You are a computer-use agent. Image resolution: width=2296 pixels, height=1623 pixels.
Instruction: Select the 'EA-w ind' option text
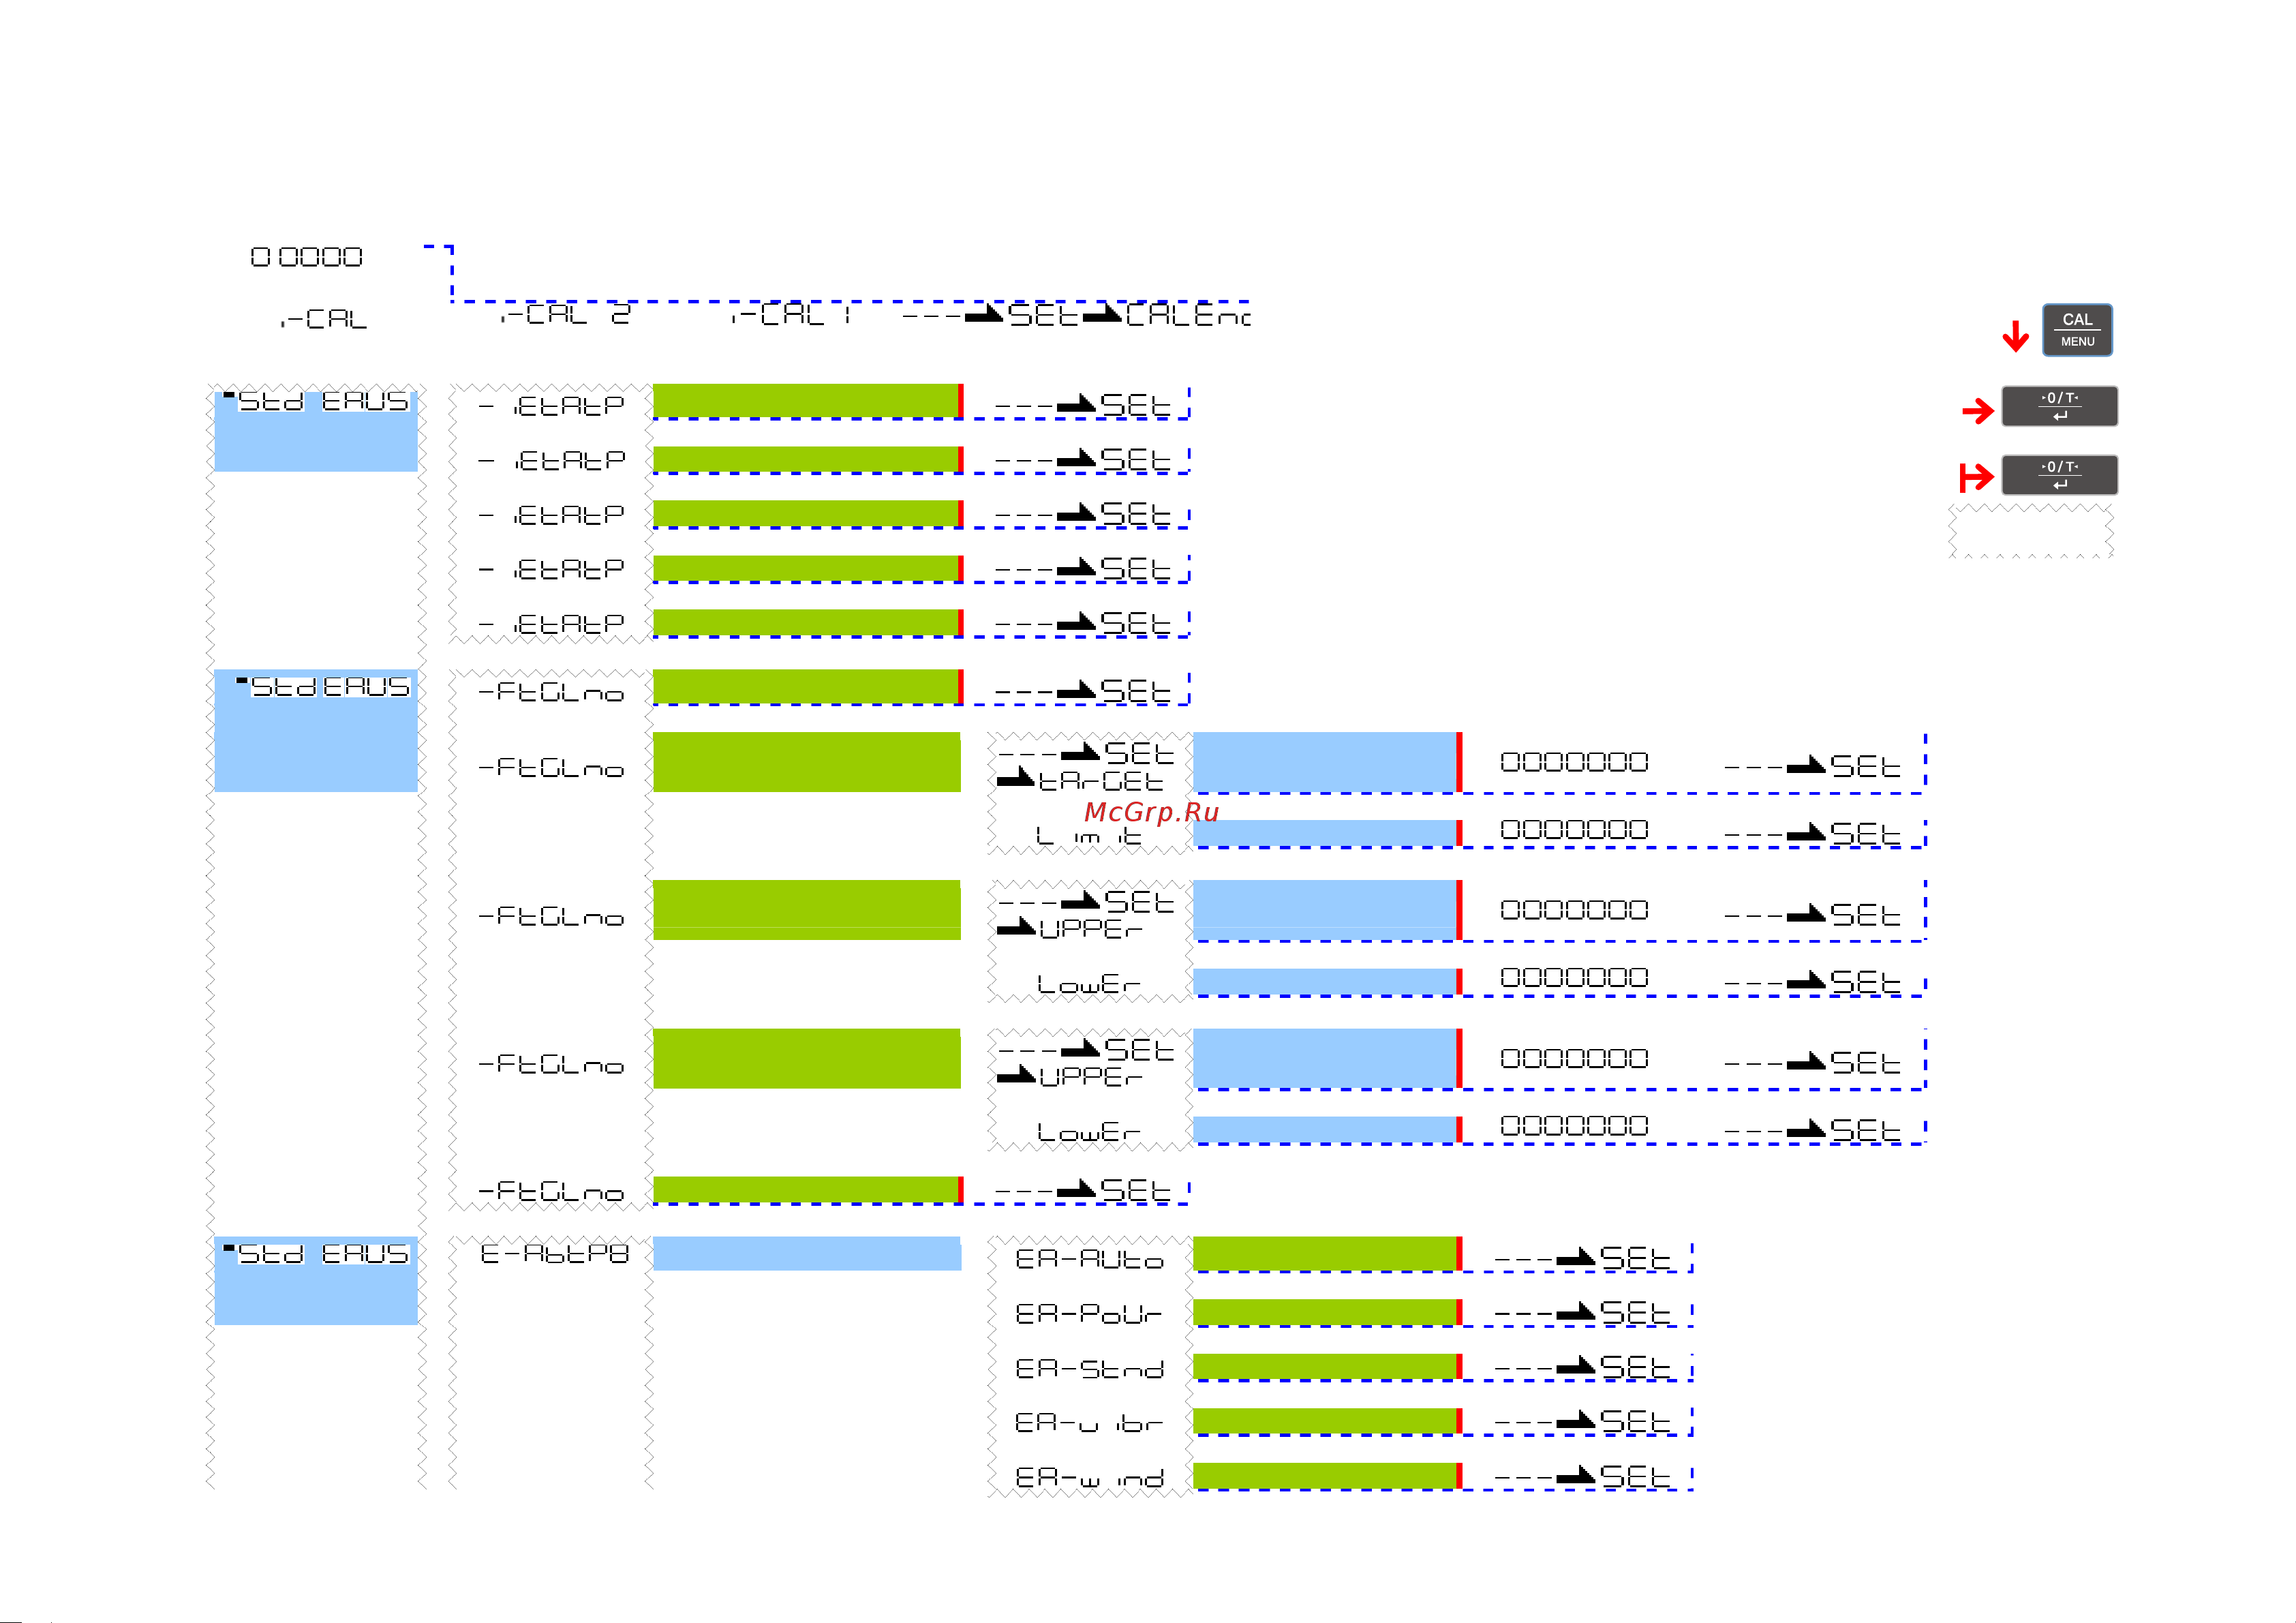coord(1089,1477)
